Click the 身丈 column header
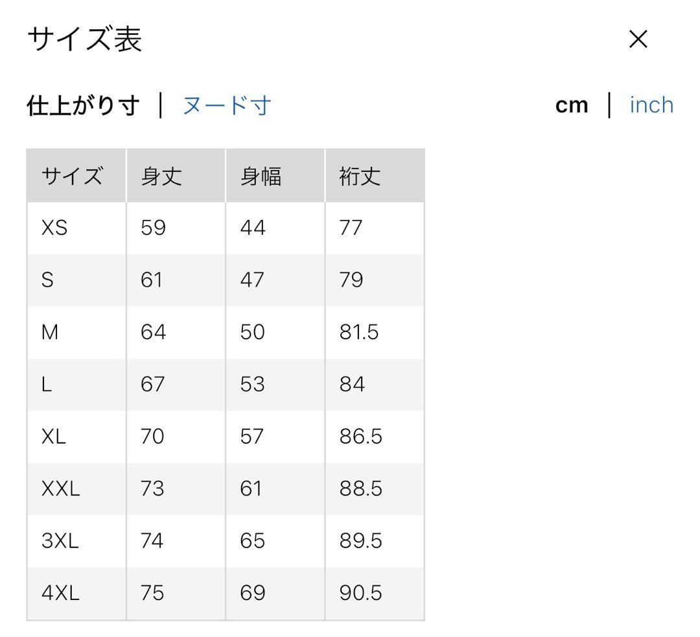The width and height of the screenshot is (700, 637). (x=161, y=176)
